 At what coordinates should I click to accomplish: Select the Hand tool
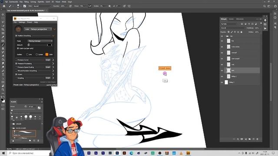pyautogui.click(x=3, y=86)
